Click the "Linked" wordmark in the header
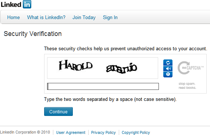Screen dimensions: 210x135 point(11,4)
